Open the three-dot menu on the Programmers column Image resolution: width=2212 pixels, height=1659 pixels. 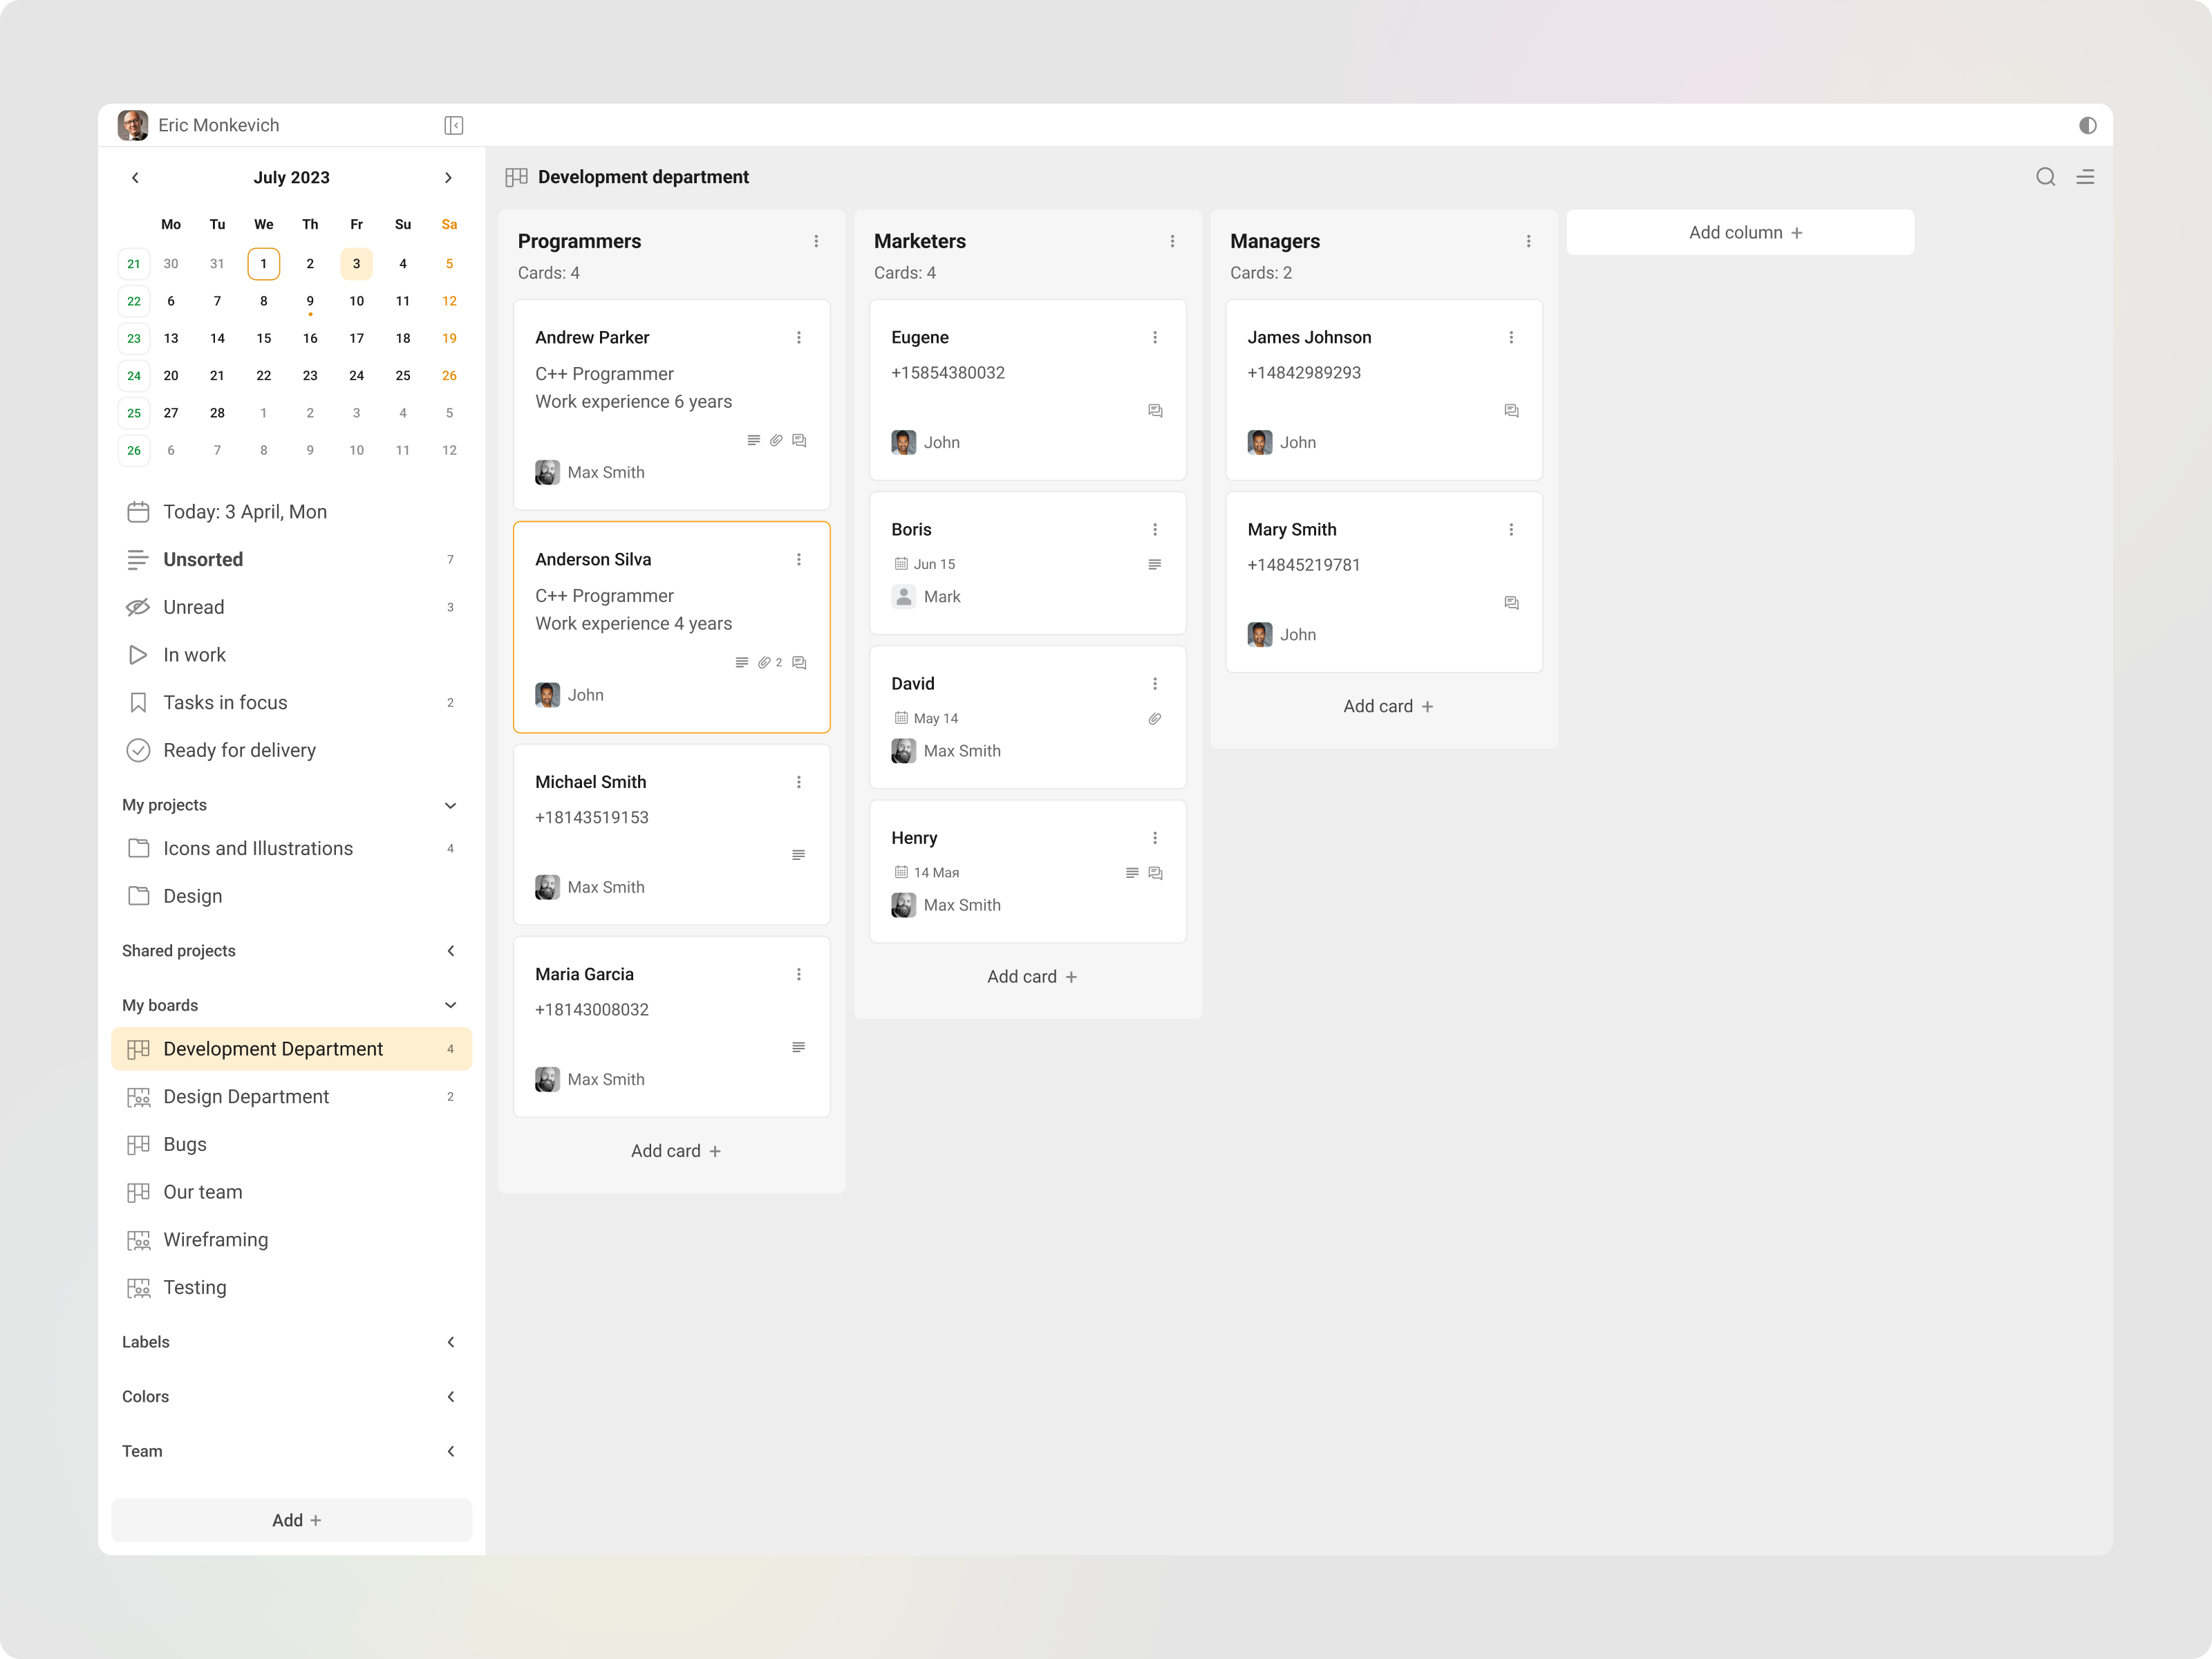[816, 241]
